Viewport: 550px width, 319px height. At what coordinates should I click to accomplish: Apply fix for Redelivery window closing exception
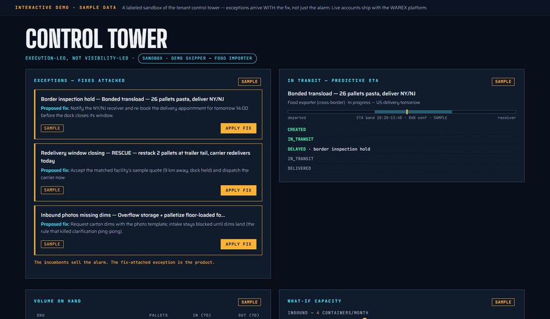238,190
